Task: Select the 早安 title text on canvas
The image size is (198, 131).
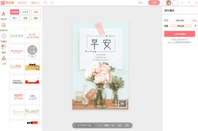Action: (x=101, y=44)
